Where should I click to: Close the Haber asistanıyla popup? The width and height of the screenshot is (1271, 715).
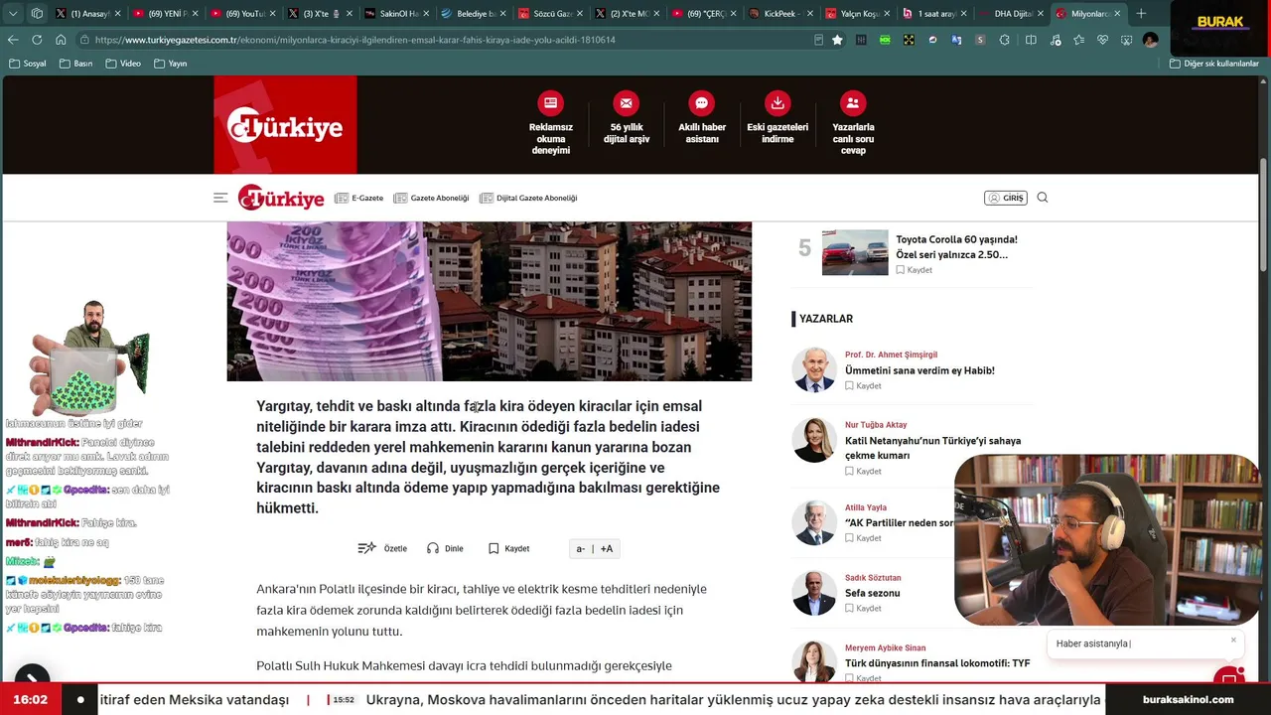(x=1233, y=641)
